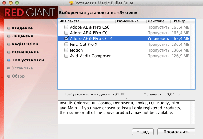Enable the Adobe AE & PPro CC checkbox

pos(66,33)
